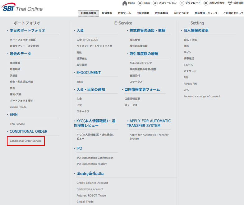
Task: Open the 取引履歴 link
Action: [82, 65]
